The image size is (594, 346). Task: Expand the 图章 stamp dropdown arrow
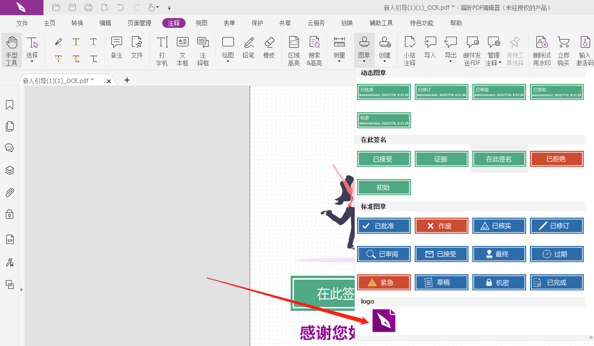coord(364,62)
